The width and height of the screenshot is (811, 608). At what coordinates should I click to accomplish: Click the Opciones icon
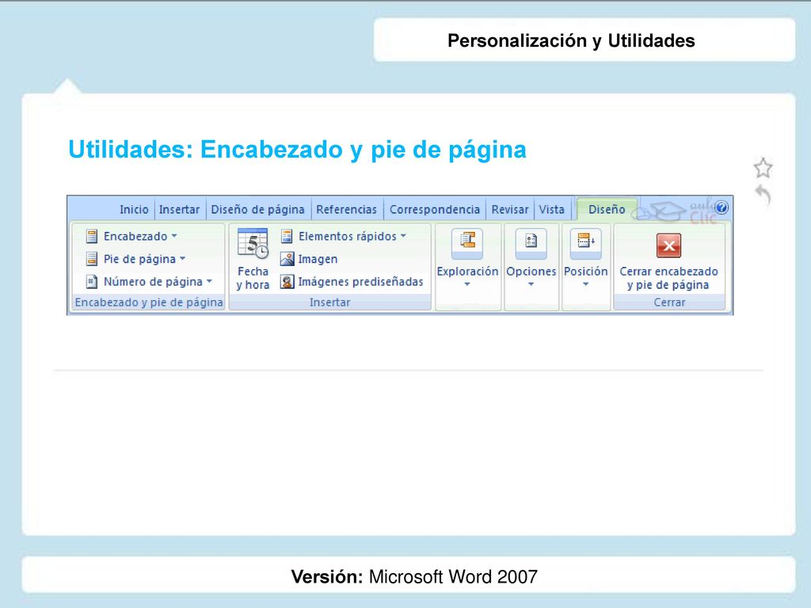(531, 243)
